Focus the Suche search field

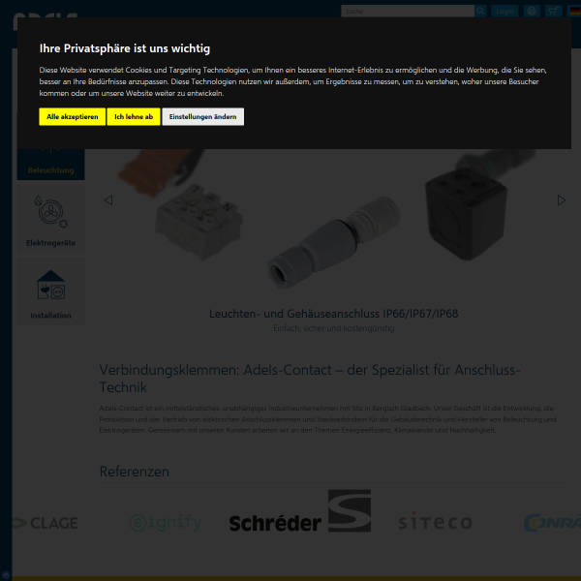[408, 11]
